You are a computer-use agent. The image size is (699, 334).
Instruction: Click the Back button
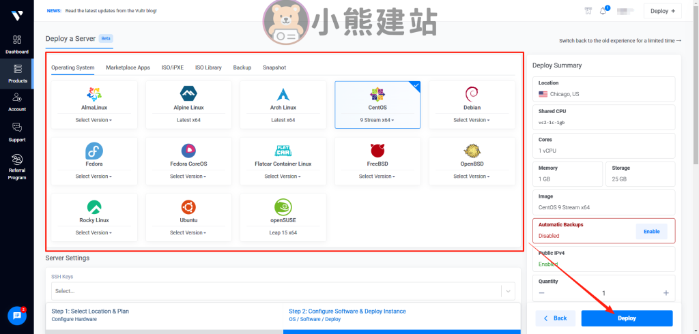click(555, 318)
